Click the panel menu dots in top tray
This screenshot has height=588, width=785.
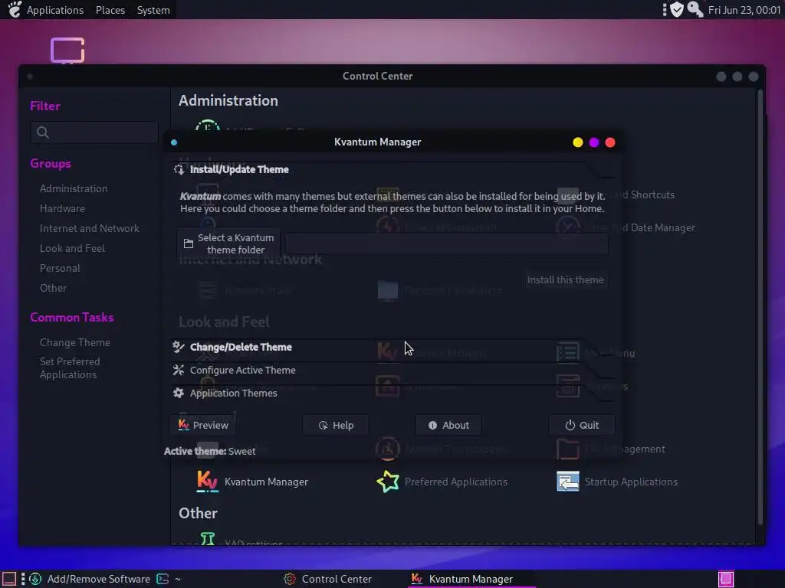coord(665,9)
